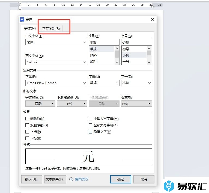Screen dimensions: 209x193
Task: Click the 操作技巧 play icon
Action: [71, 179]
